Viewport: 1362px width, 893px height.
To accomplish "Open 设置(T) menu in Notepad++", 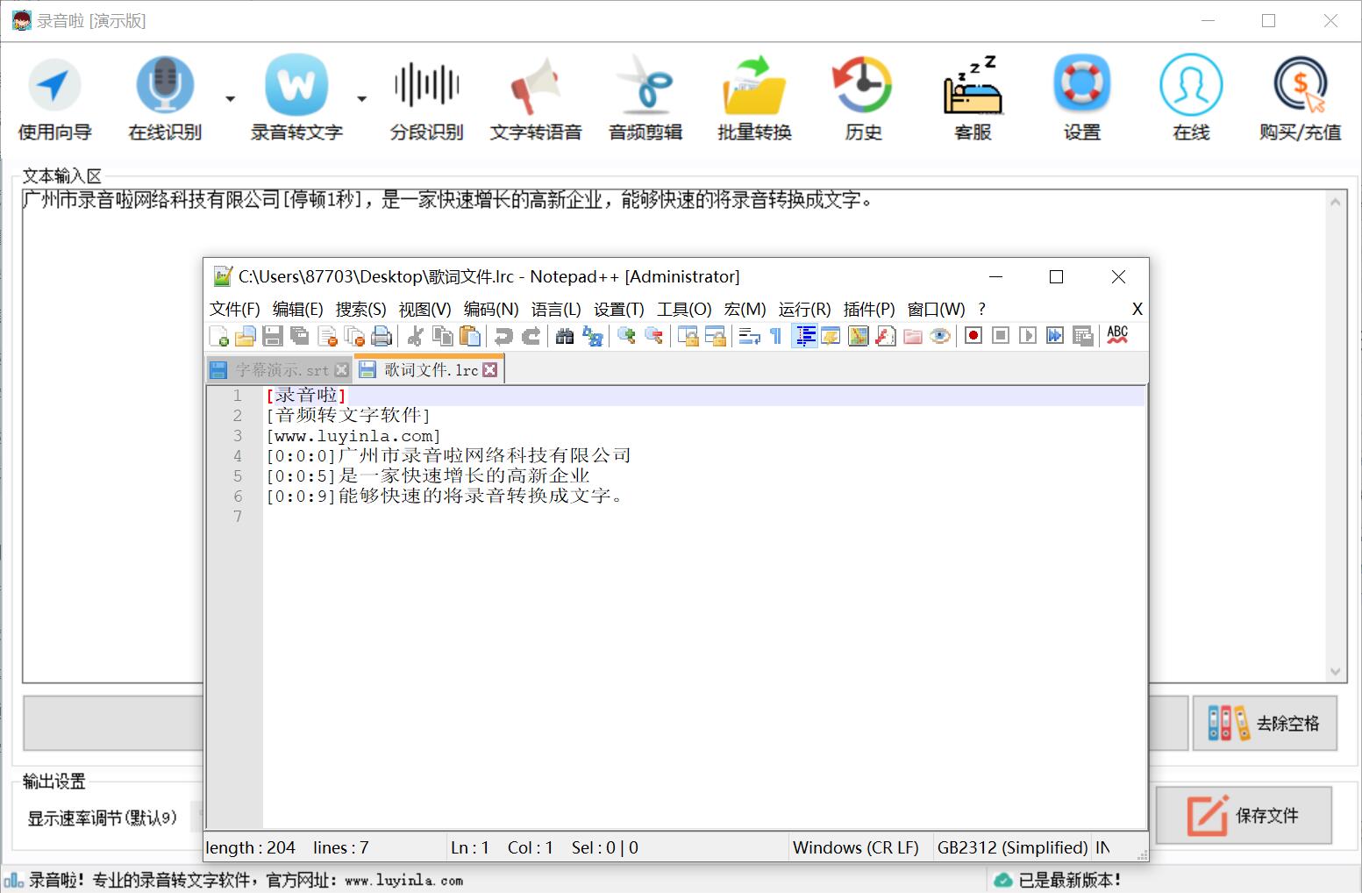I will (x=618, y=309).
